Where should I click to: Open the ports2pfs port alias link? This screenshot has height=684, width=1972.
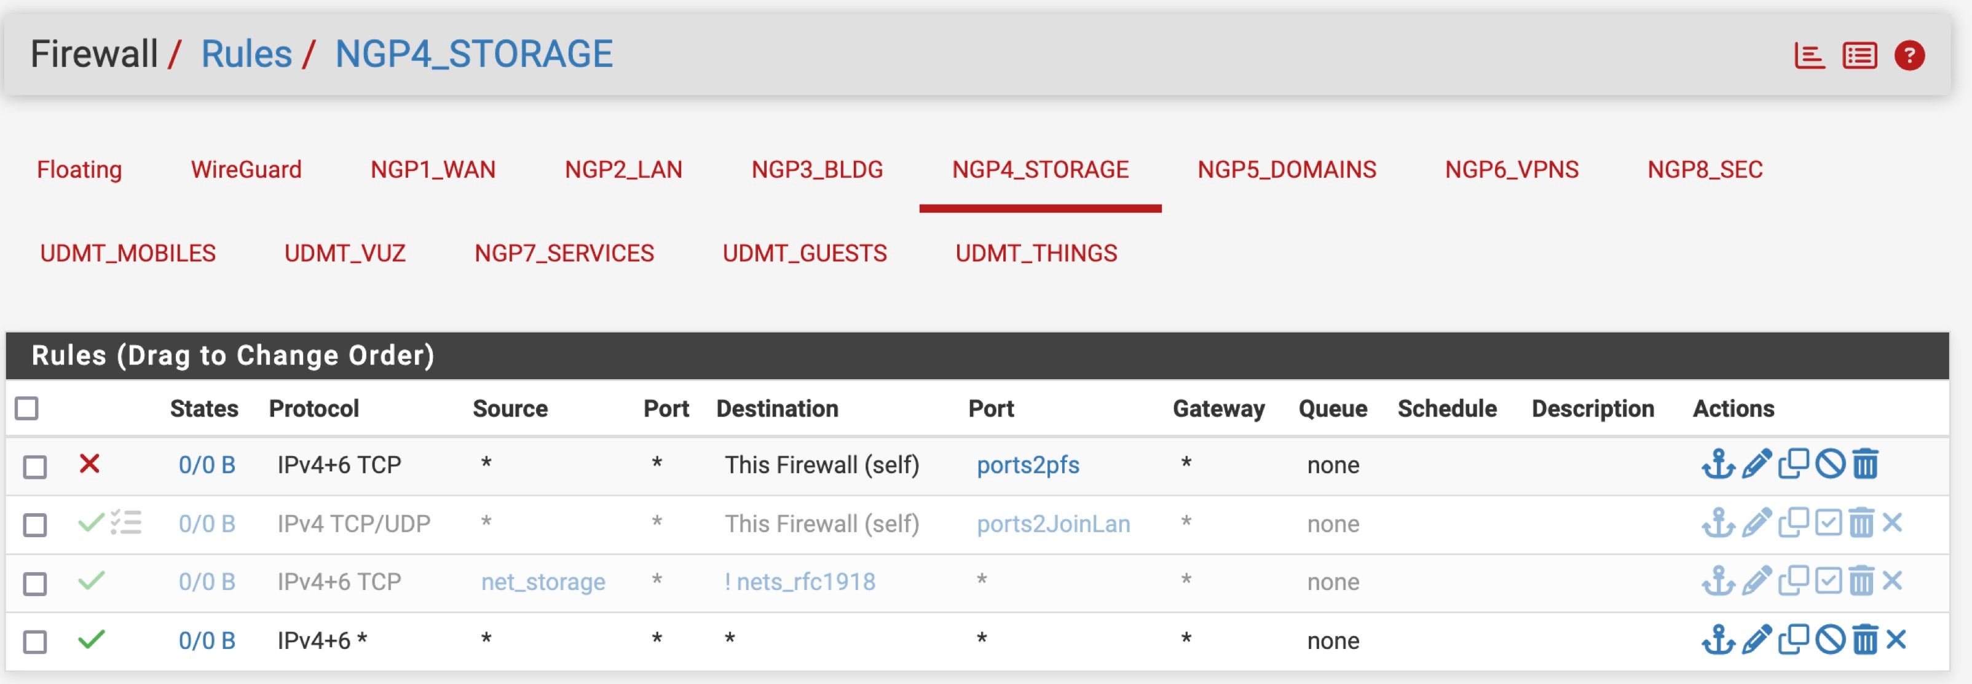point(1027,465)
